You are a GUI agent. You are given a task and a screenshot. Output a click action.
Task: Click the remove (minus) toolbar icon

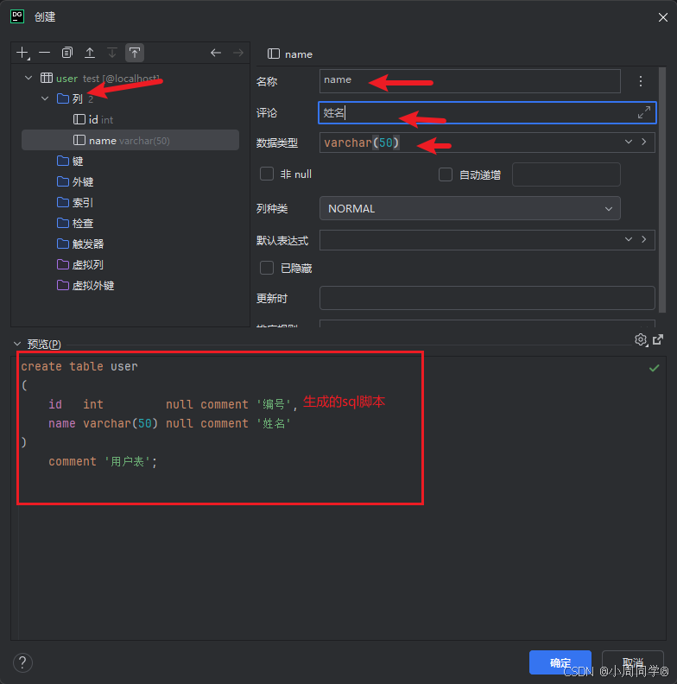click(45, 53)
